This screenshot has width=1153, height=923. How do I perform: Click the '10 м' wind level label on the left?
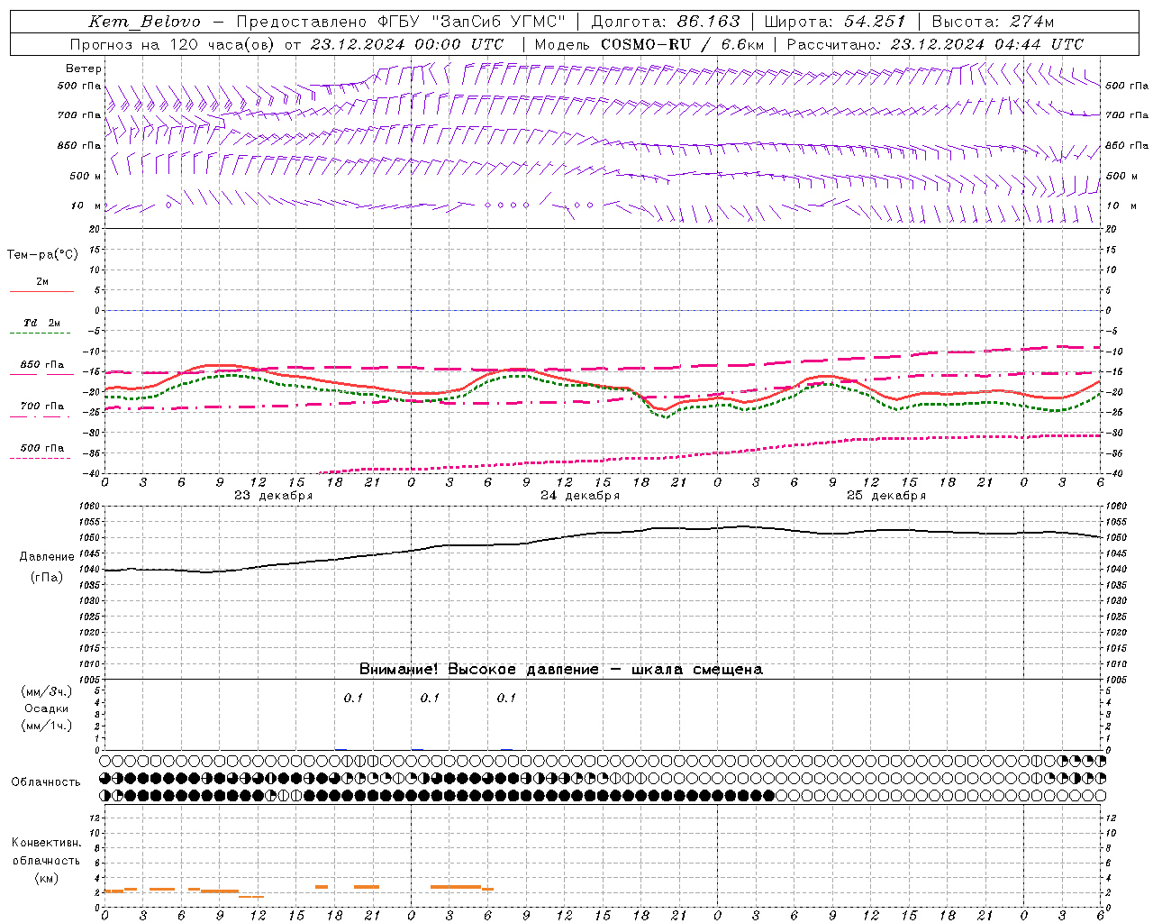[86, 206]
